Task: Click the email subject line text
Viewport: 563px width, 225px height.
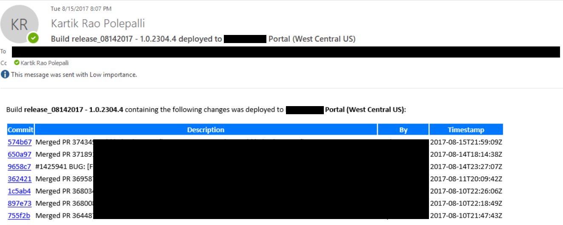Action: pyautogui.click(x=203, y=39)
